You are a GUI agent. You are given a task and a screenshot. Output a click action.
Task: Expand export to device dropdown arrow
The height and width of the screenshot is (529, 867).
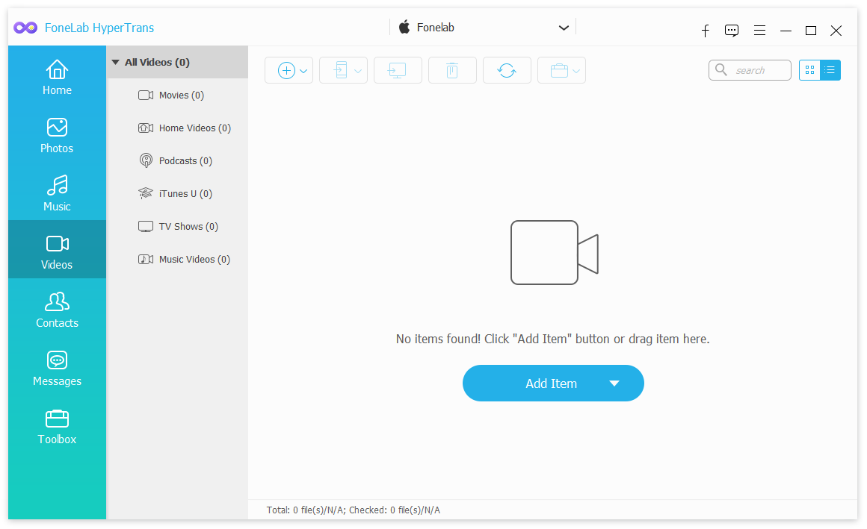(x=358, y=71)
